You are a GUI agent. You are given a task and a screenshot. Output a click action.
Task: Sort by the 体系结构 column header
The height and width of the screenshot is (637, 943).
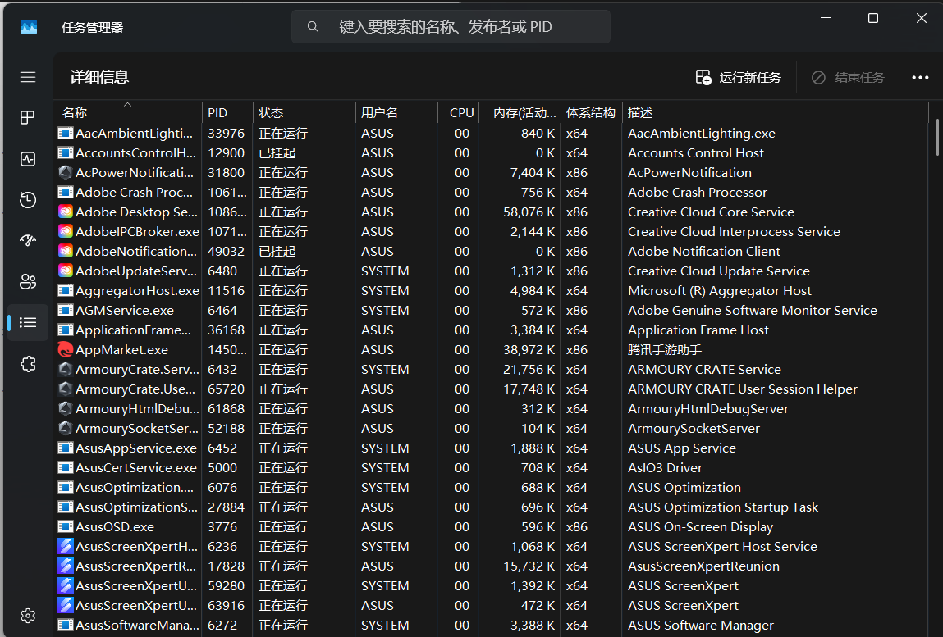coord(591,112)
